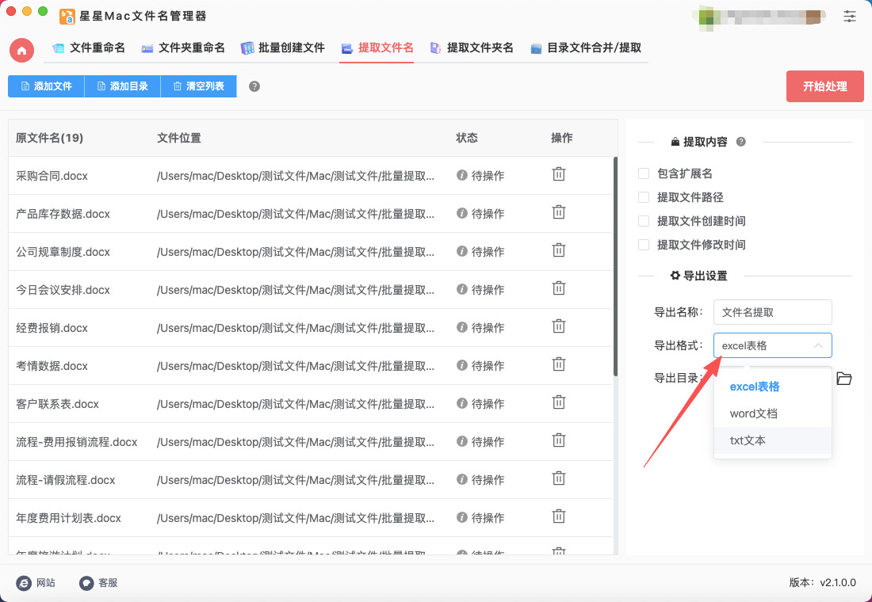This screenshot has width=872, height=602.
Task: Remove 经费报销.docx using its trash icon
Action: point(559,326)
